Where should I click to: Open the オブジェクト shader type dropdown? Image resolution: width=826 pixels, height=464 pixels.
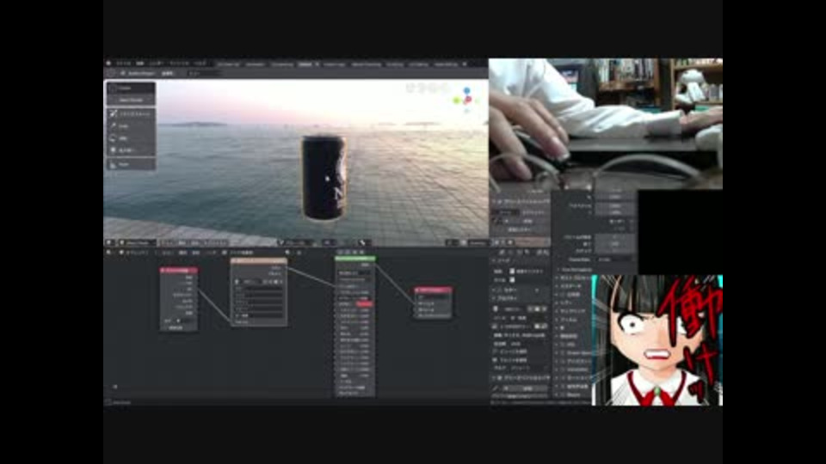[138, 253]
